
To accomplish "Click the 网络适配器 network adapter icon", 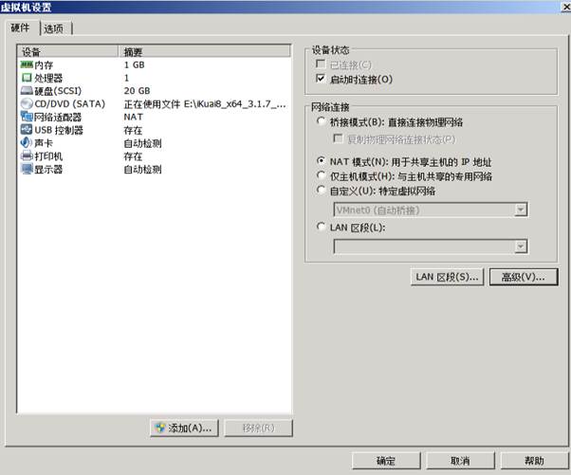I will tap(27, 118).
